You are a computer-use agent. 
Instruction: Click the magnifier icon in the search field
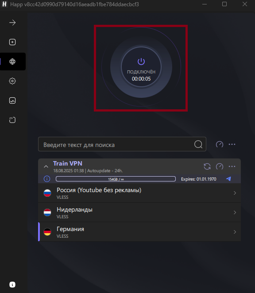(198, 144)
